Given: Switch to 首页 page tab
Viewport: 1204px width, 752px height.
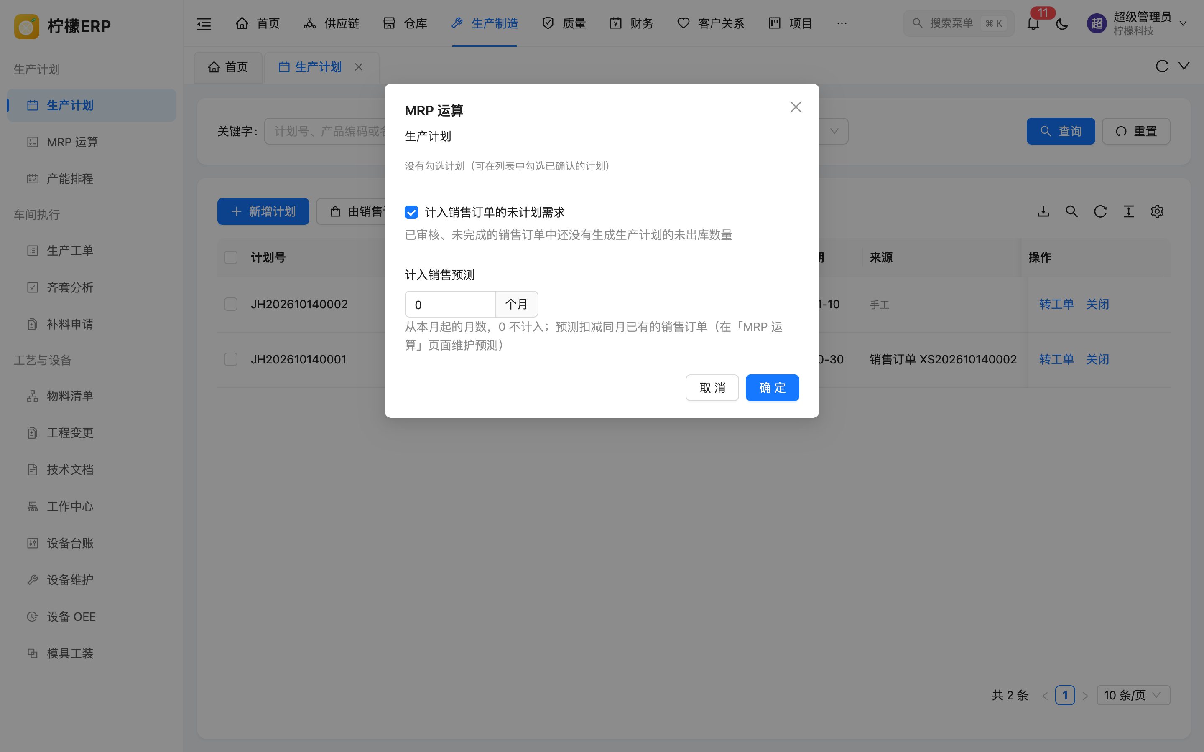Looking at the screenshot, I should point(228,67).
